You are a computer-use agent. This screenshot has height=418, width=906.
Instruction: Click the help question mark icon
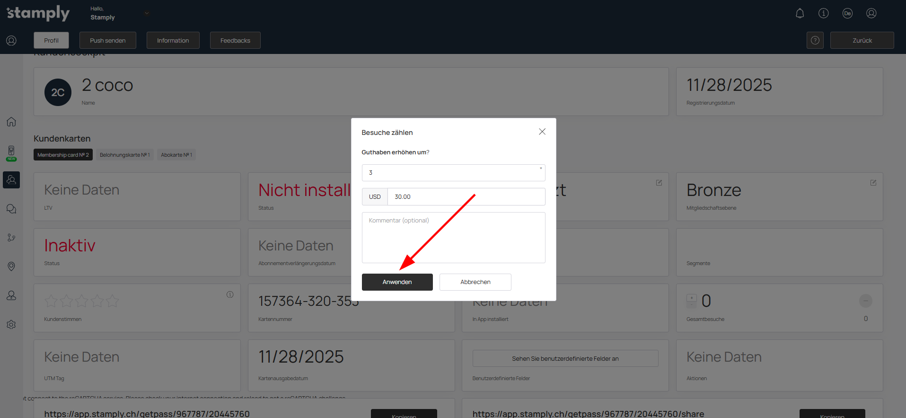point(815,40)
